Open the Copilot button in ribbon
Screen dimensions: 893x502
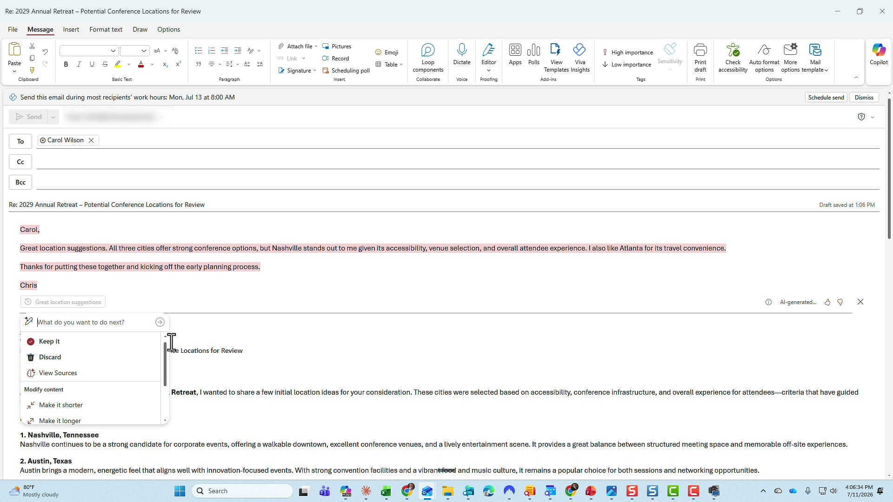click(x=879, y=54)
